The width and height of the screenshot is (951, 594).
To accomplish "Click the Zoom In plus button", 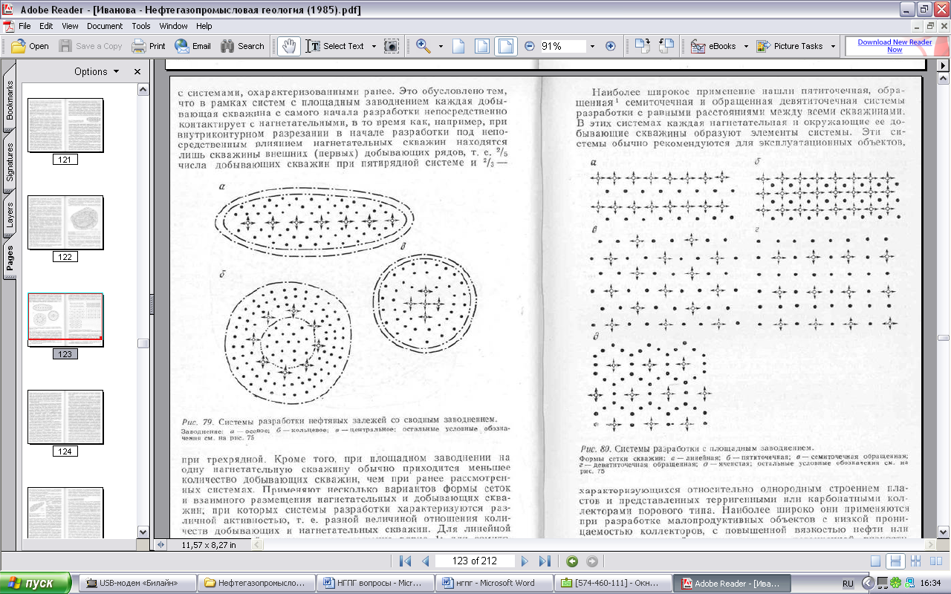I will (611, 46).
